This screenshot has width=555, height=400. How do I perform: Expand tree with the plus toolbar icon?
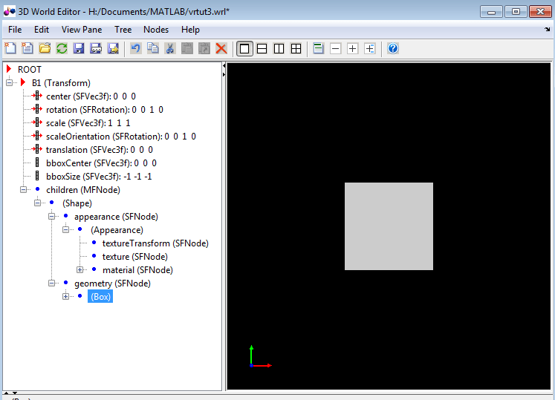click(x=352, y=48)
